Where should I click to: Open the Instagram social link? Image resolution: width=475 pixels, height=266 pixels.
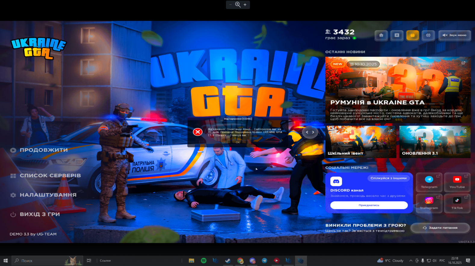point(429,203)
